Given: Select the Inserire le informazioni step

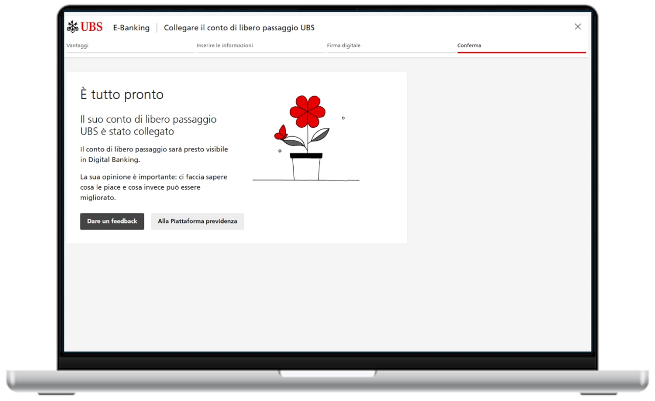Looking at the screenshot, I should point(225,46).
